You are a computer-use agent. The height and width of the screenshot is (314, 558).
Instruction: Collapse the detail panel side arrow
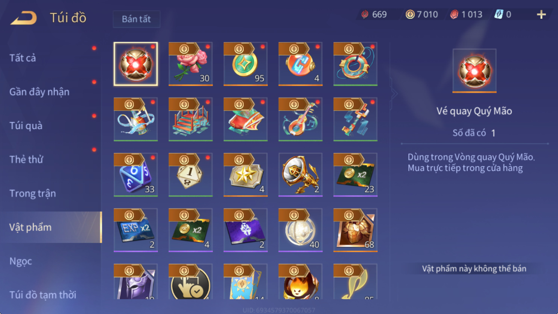(x=394, y=94)
